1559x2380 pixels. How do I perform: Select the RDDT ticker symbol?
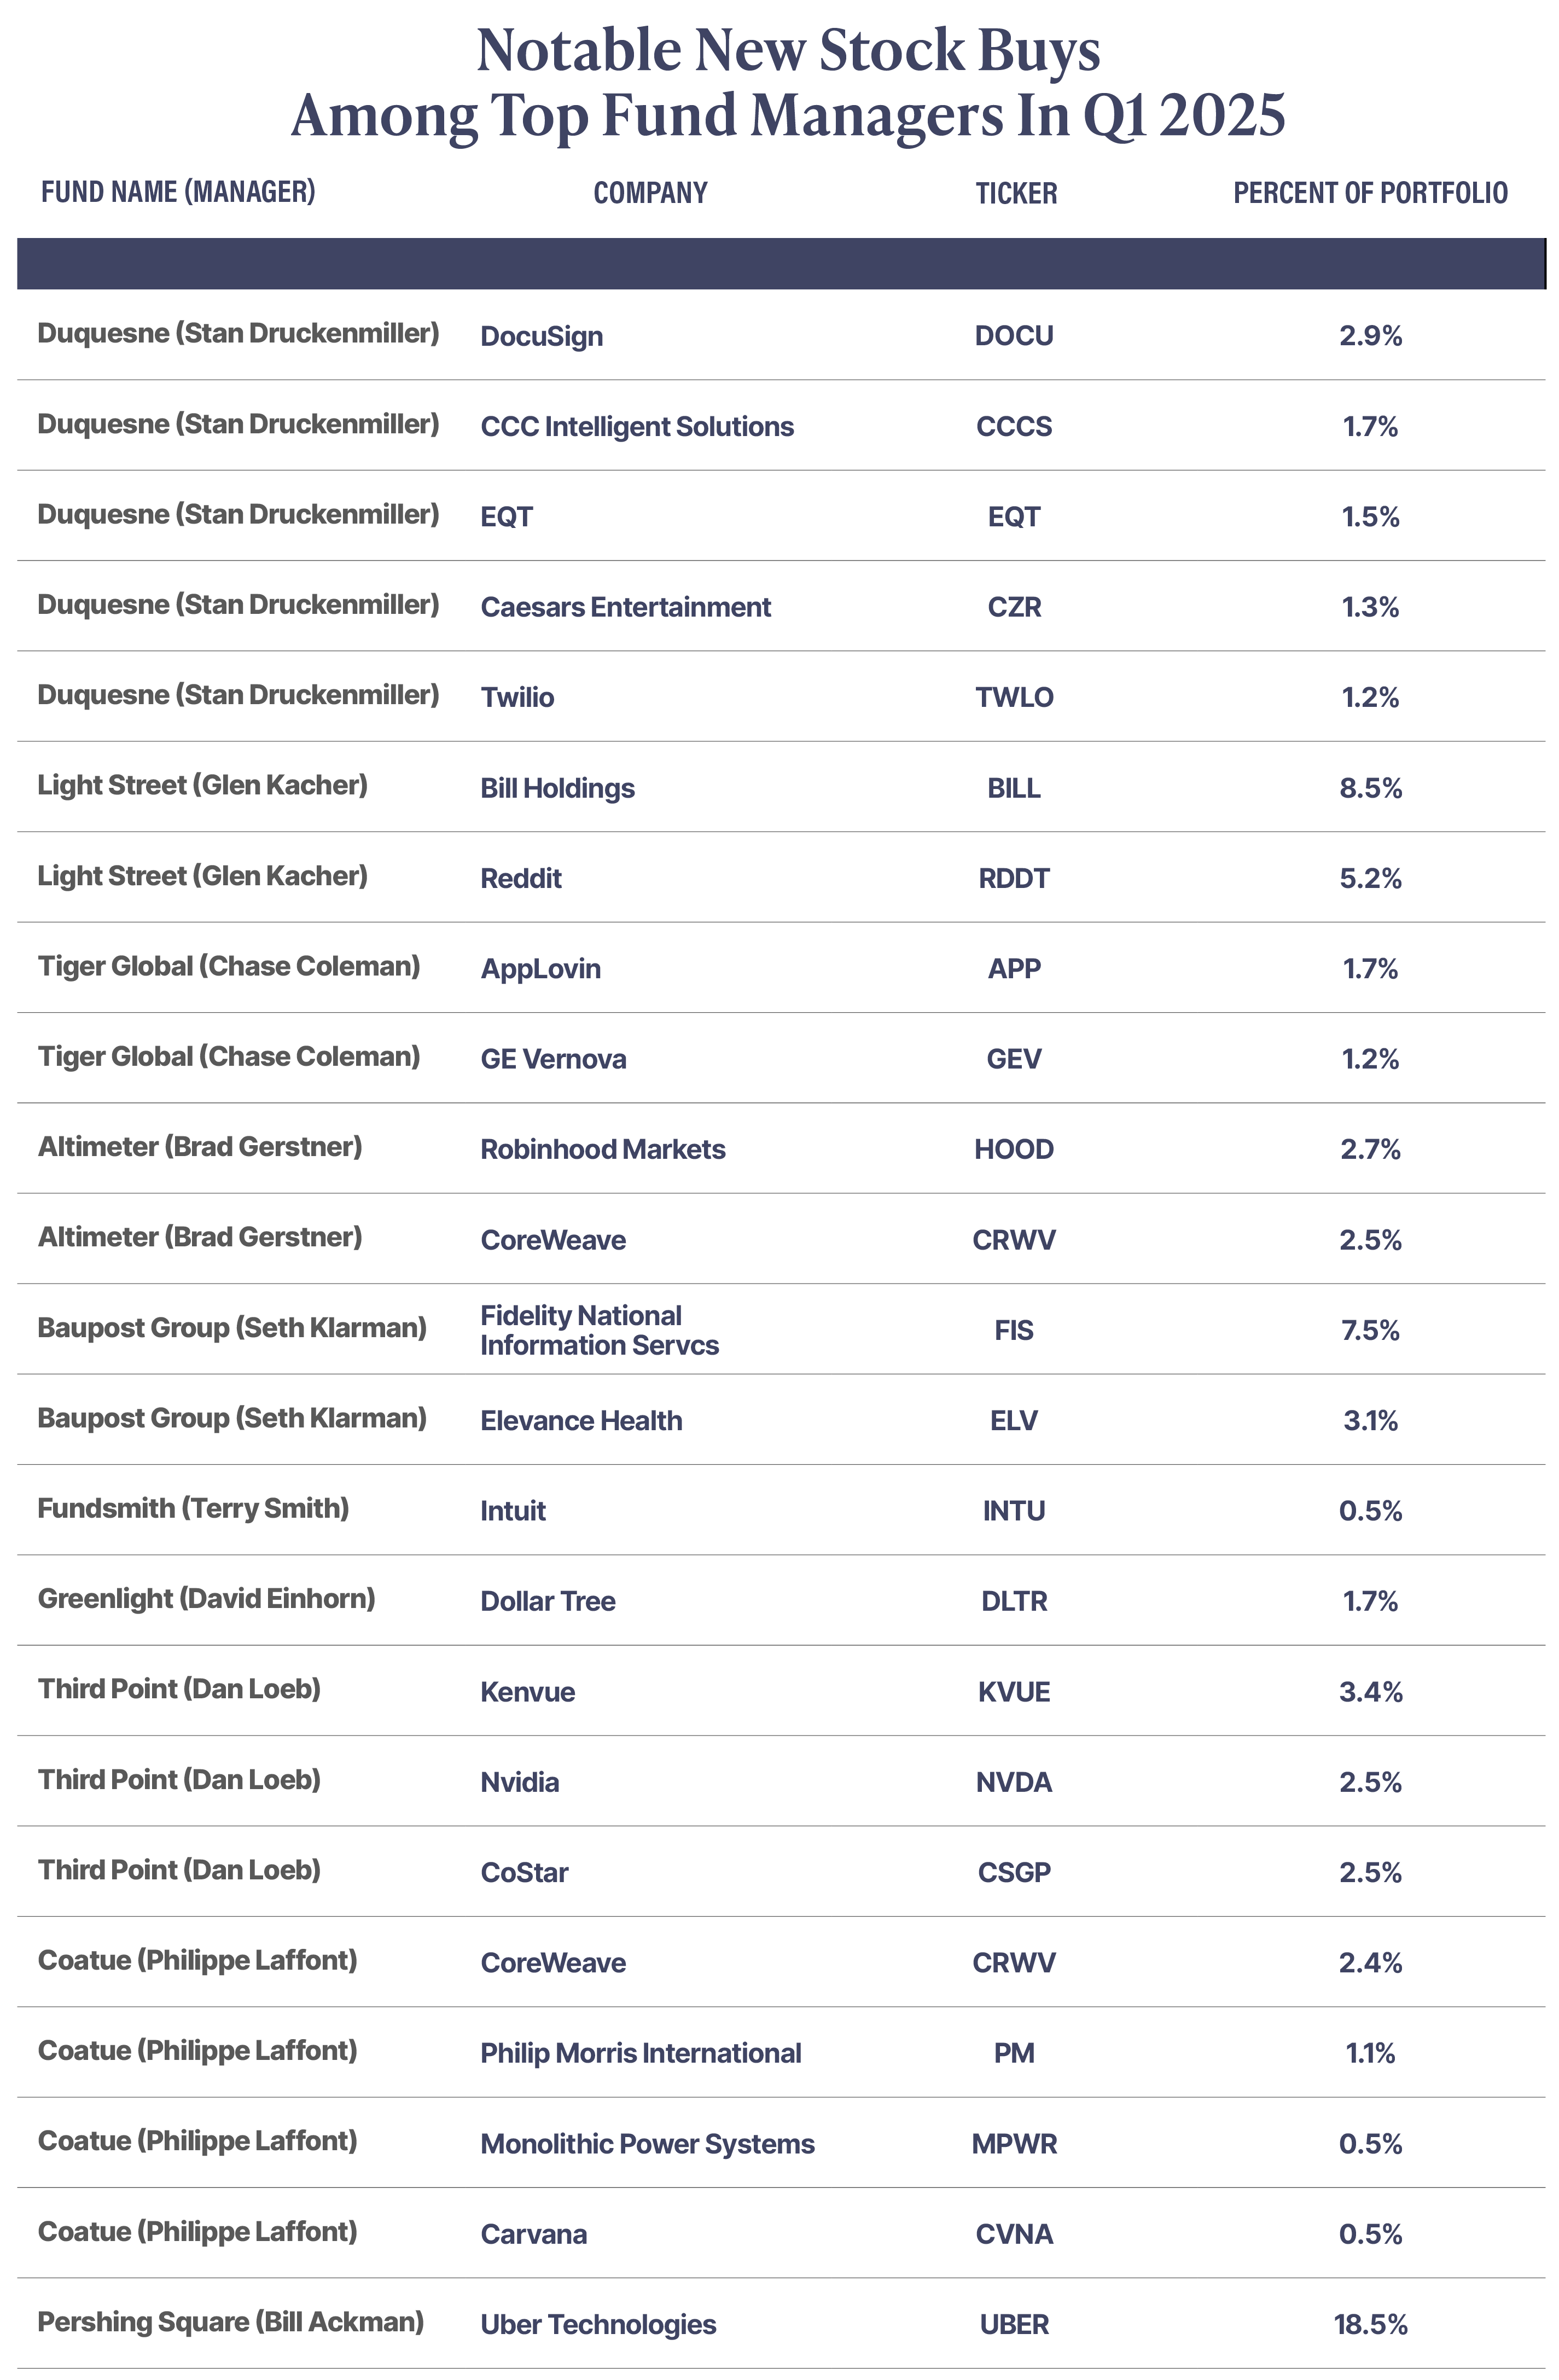(1014, 878)
